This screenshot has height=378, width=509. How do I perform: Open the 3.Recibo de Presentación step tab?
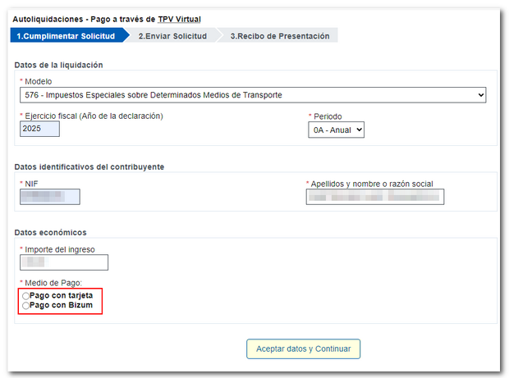pos(279,36)
